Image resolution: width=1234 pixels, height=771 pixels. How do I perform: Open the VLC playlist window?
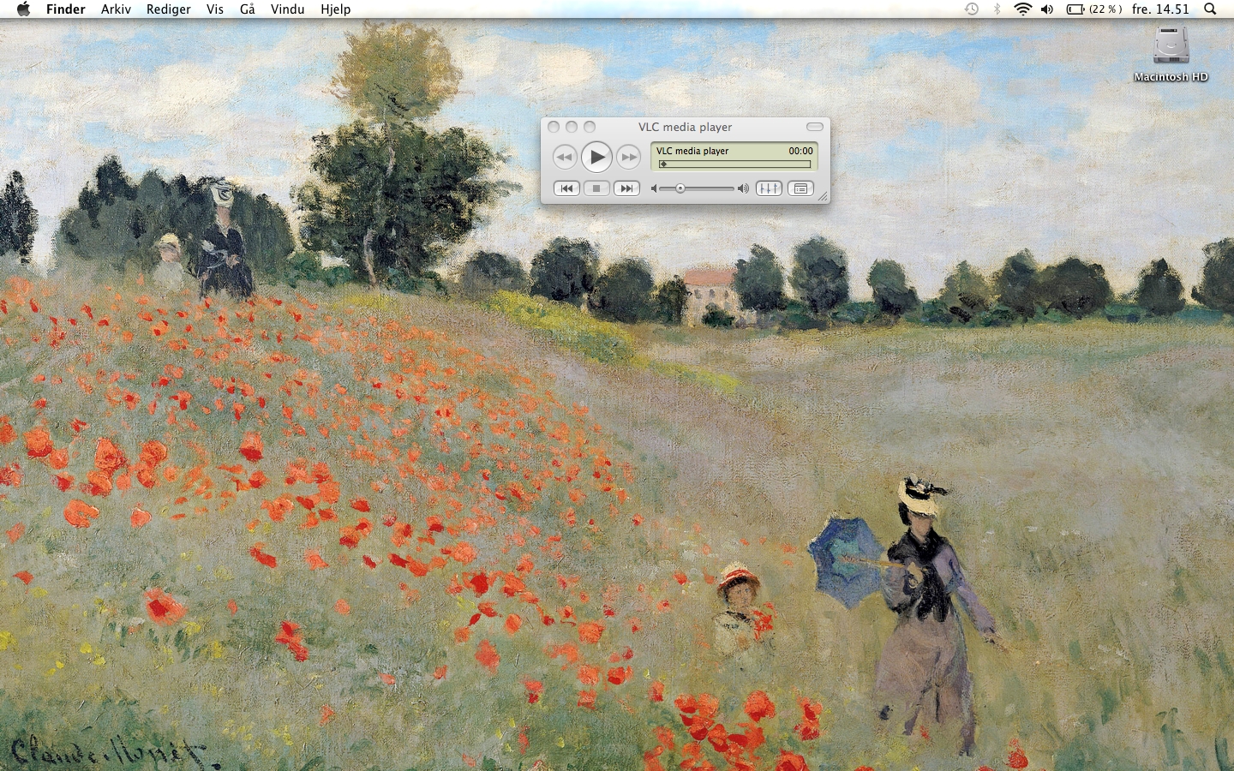(800, 188)
